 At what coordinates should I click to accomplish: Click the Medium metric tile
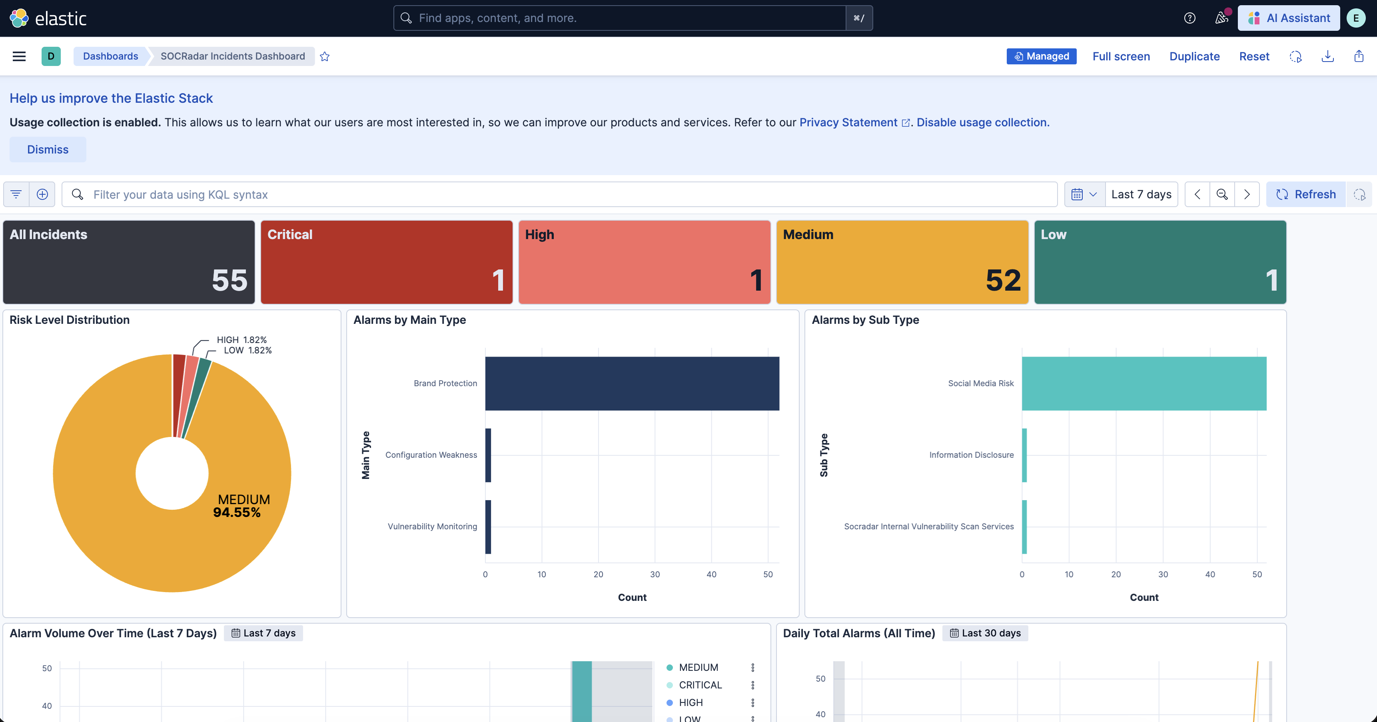point(902,262)
